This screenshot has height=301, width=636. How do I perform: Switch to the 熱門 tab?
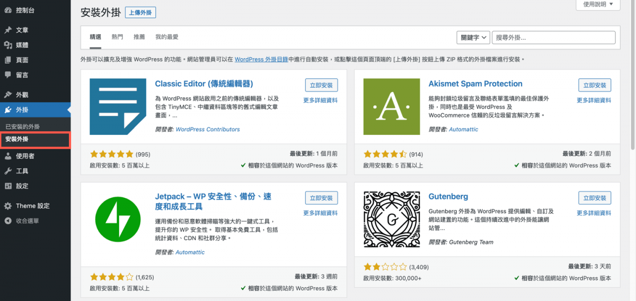click(x=117, y=37)
